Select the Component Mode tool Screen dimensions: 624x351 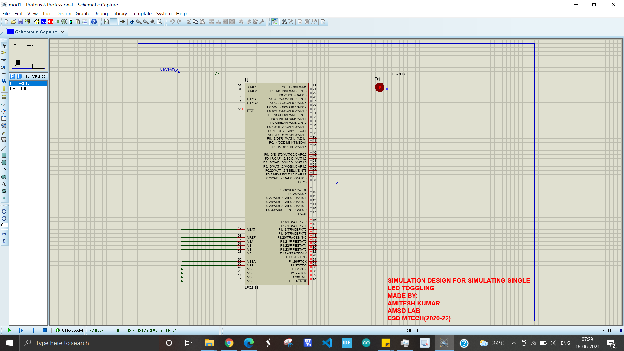pos(4,52)
